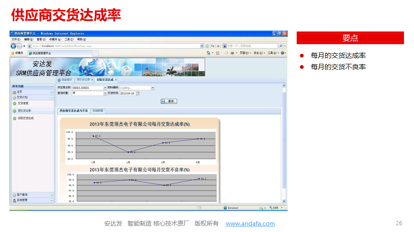Viewport: 414px width, 232px height.
Task: Open the 编辑 menu
Action: point(28,39)
